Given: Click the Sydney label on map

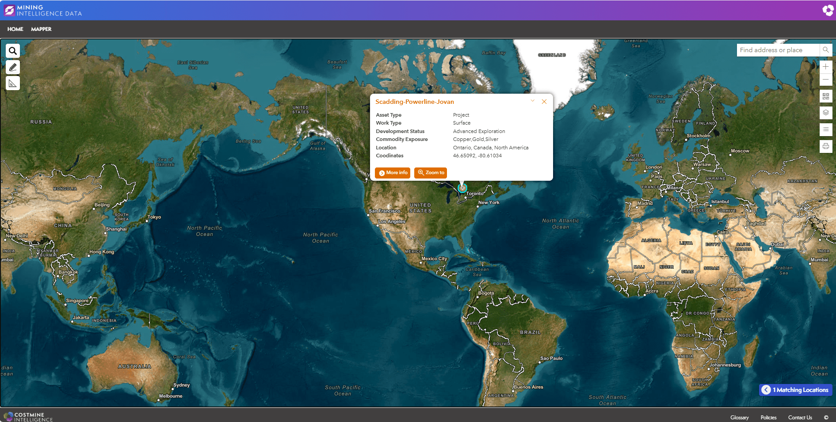Looking at the screenshot, I should tap(182, 385).
